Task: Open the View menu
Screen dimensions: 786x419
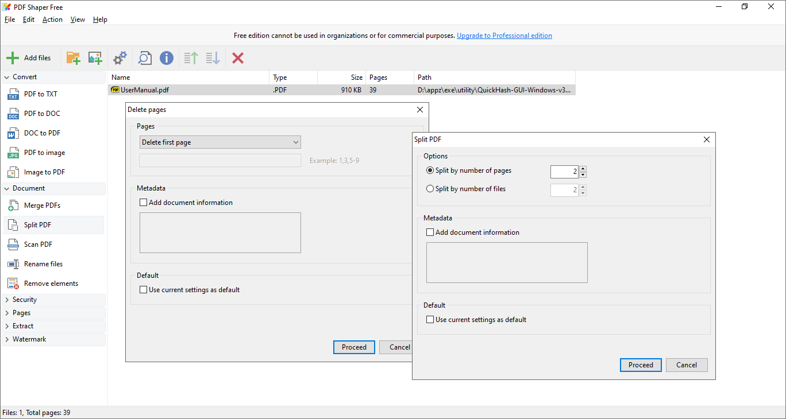Action: [x=78, y=20]
